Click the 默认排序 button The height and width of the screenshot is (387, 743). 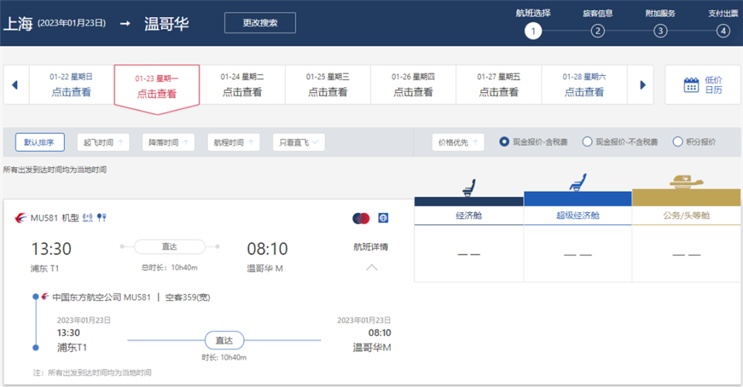coord(39,142)
